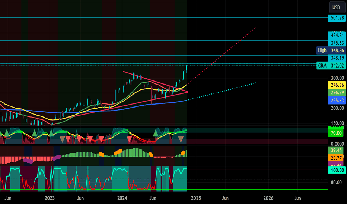Click the green 70.00 indicator value label
Viewport: 347px width, 204px height.
(x=336, y=133)
